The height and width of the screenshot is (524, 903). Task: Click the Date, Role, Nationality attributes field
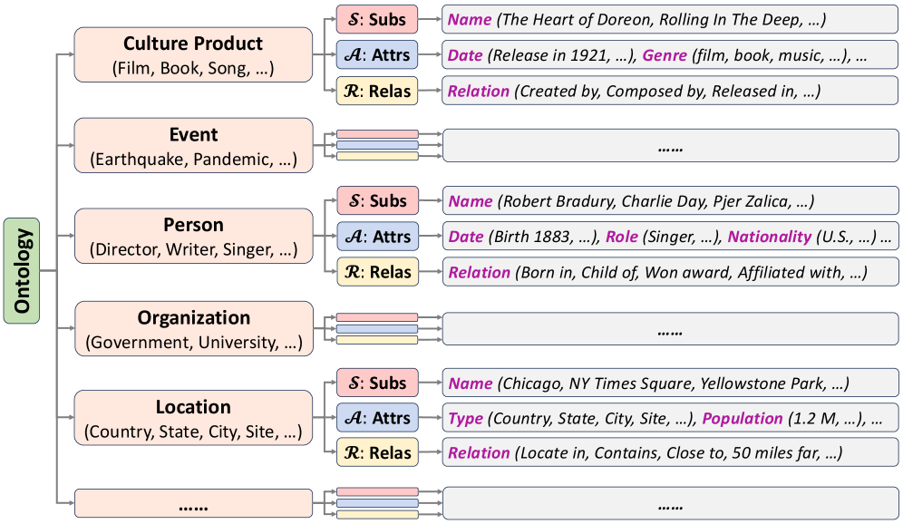[670, 237]
